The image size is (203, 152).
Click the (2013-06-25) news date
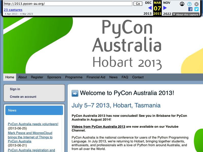coord(17,128)
